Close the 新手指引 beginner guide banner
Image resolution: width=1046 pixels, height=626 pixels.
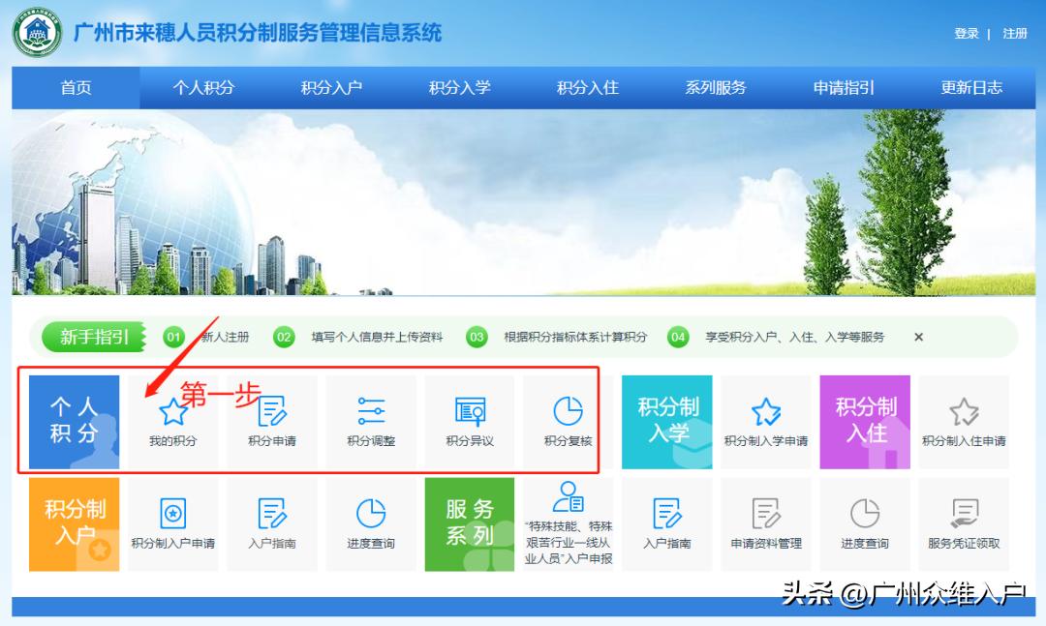coord(917,337)
